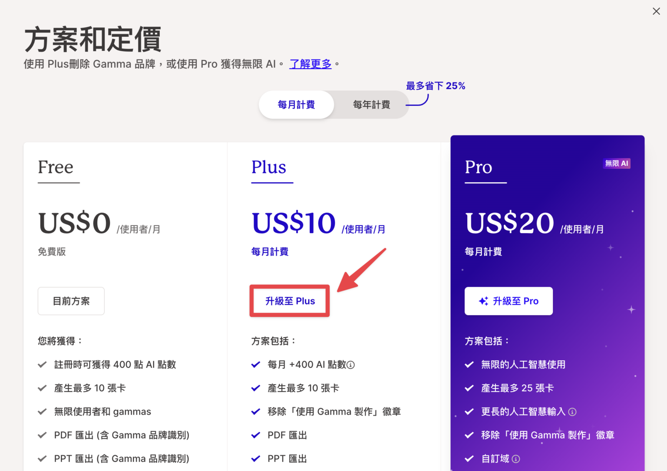
Task: Click the checkmark beside 註冊時可獲得 400 點 AI 點數
Action: 42,365
